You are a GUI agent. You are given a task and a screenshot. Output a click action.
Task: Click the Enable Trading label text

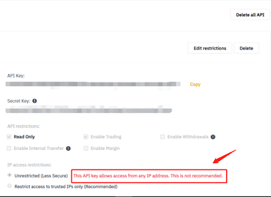[x=106, y=137]
